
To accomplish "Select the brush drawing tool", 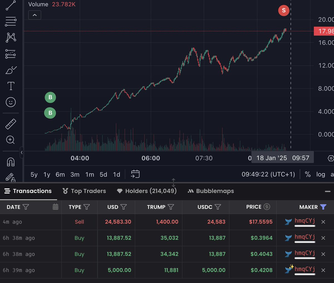I will point(11,70).
